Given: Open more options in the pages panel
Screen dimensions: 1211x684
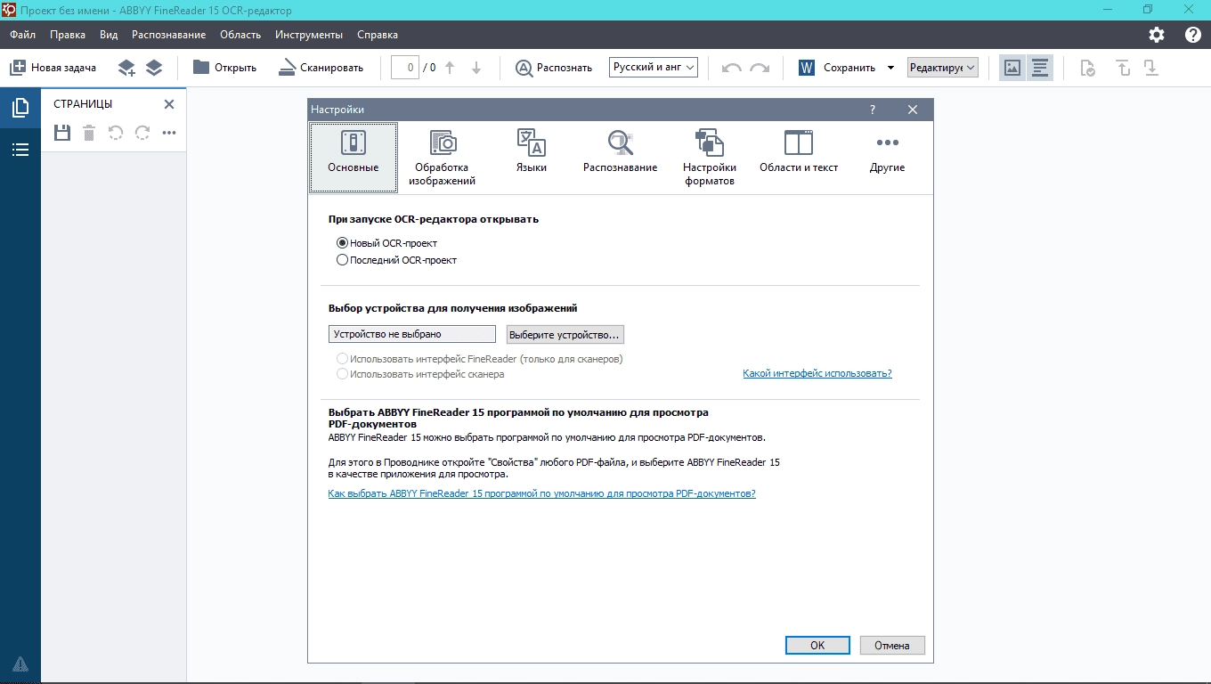Looking at the screenshot, I should click(169, 133).
